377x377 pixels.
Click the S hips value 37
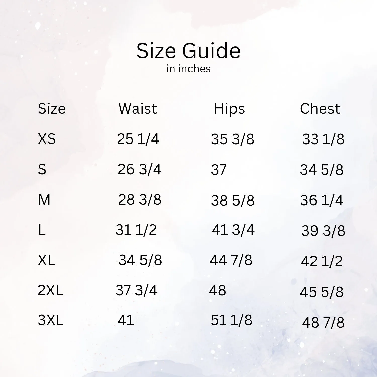tap(219, 170)
